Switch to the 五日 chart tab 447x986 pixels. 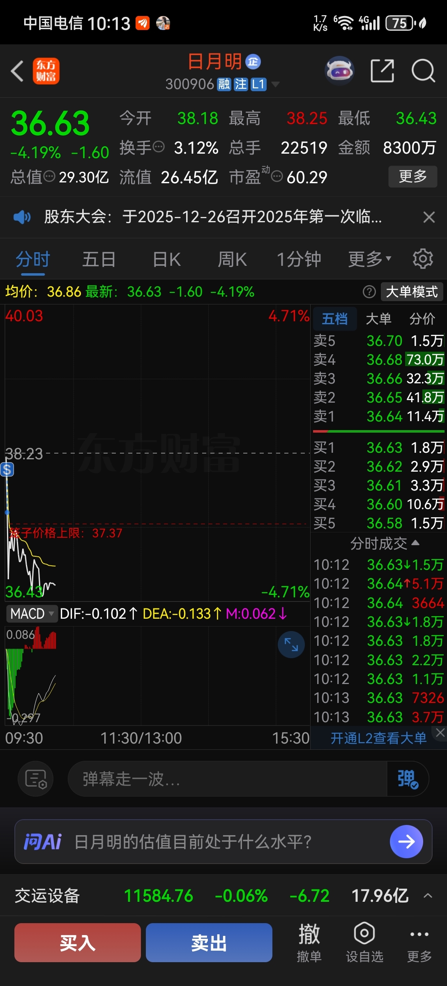[x=99, y=260]
